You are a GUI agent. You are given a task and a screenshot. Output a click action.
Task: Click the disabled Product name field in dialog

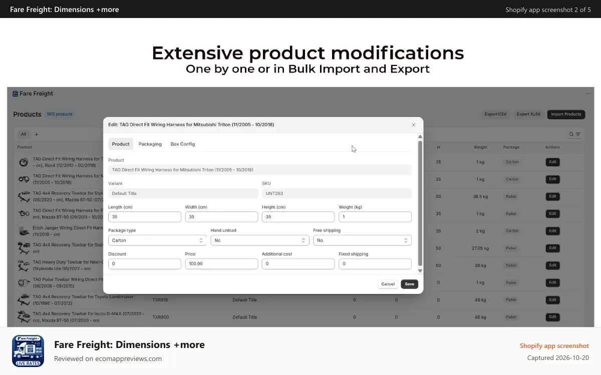260,170
